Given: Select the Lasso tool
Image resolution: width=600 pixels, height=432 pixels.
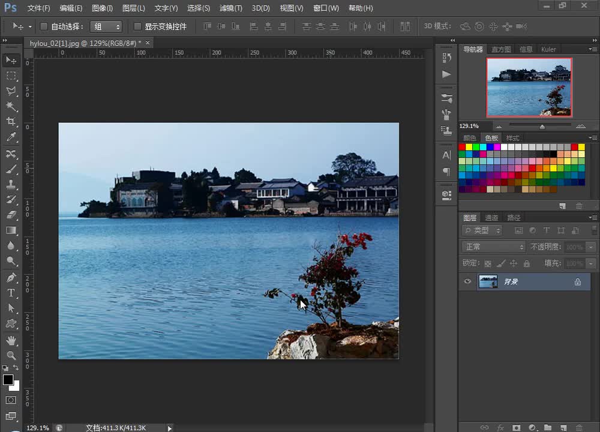Looking at the screenshot, I should [11, 91].
